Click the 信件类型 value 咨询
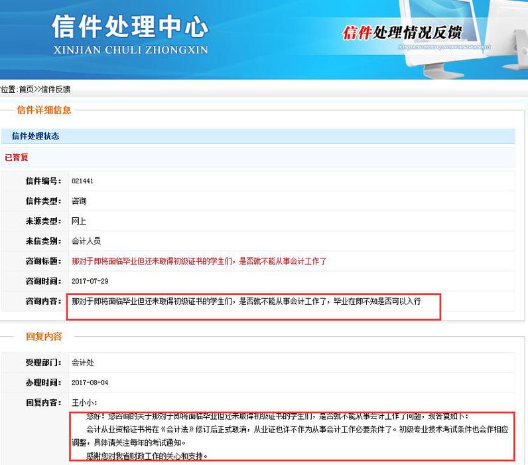528x465 pixels. click(79, 201)
